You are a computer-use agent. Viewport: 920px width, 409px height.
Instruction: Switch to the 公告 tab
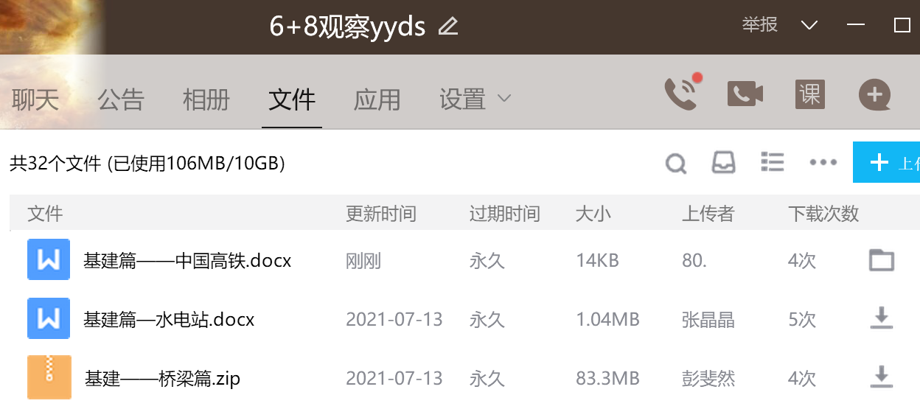point(121,99)
